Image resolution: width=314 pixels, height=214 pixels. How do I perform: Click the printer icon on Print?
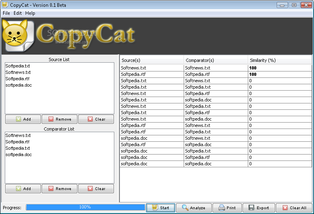point(222,208)
